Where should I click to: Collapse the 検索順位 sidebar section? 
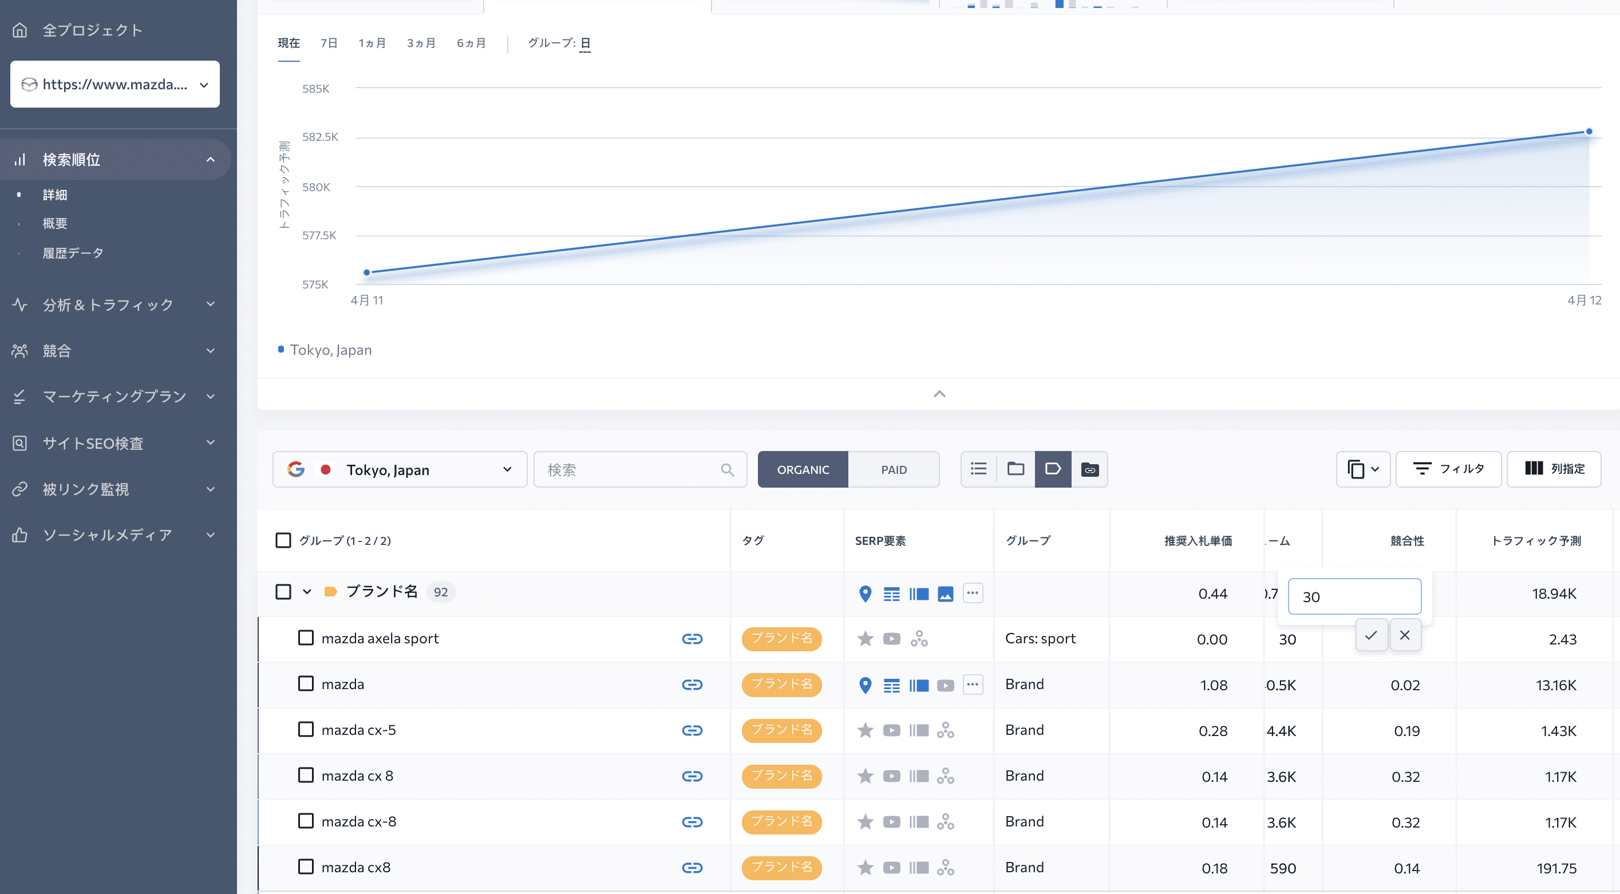tap(210, 160)
